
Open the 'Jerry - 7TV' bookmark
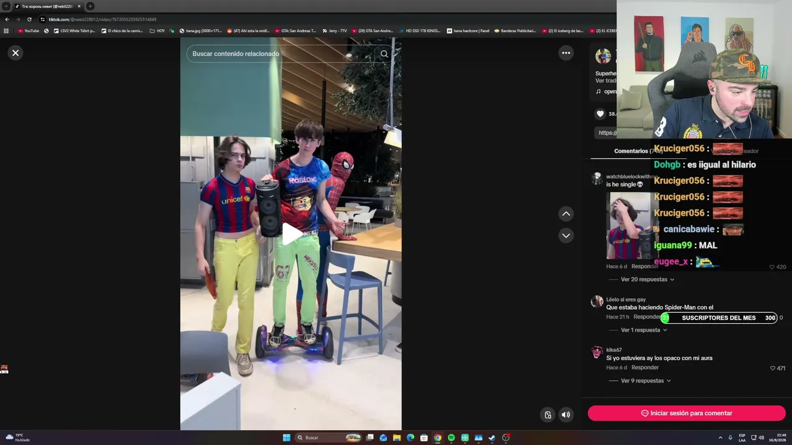334,30
